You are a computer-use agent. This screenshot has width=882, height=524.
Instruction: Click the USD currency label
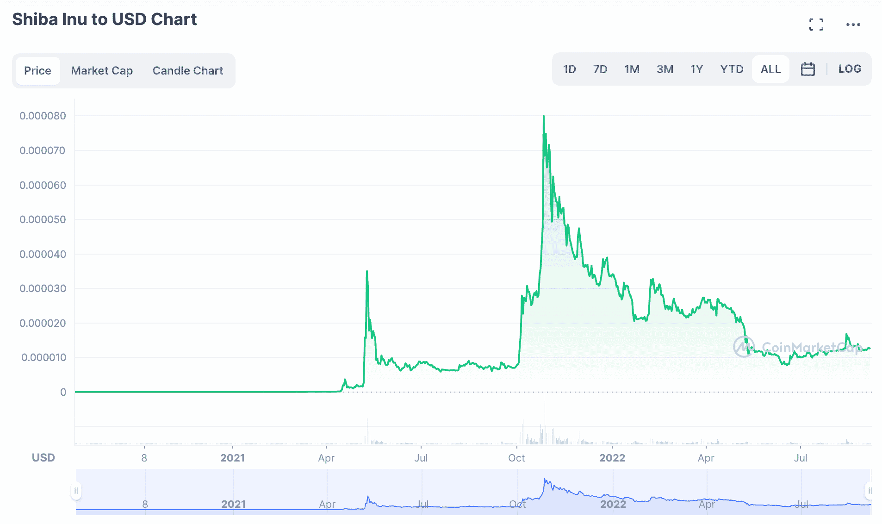43,458
